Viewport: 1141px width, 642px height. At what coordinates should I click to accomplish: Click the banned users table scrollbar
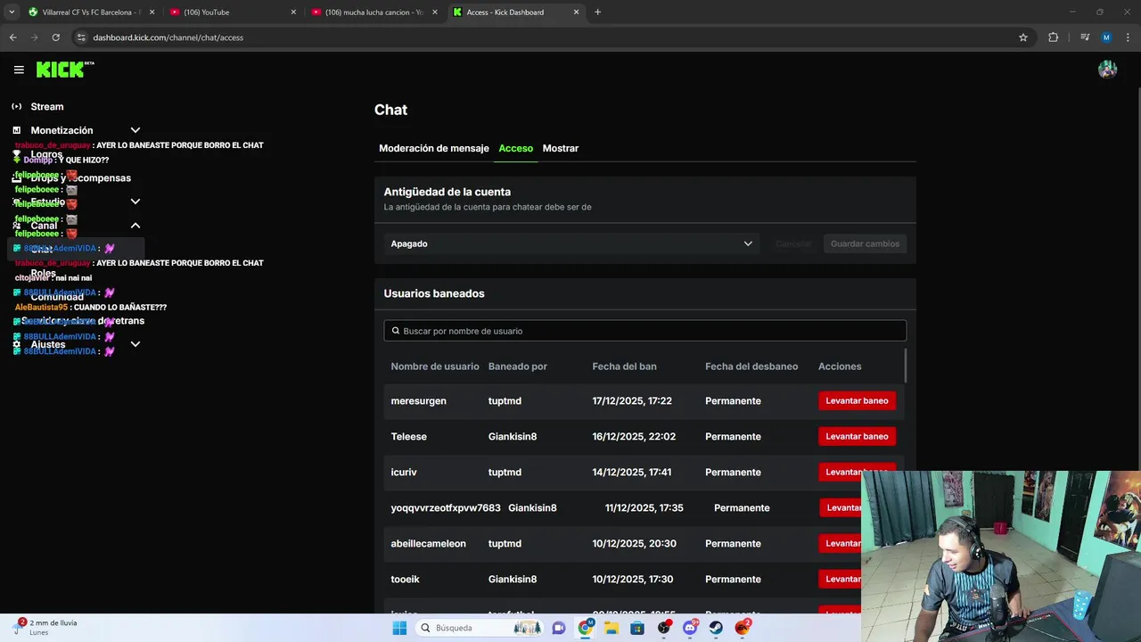pyautogui.click(x=906, y=366)
